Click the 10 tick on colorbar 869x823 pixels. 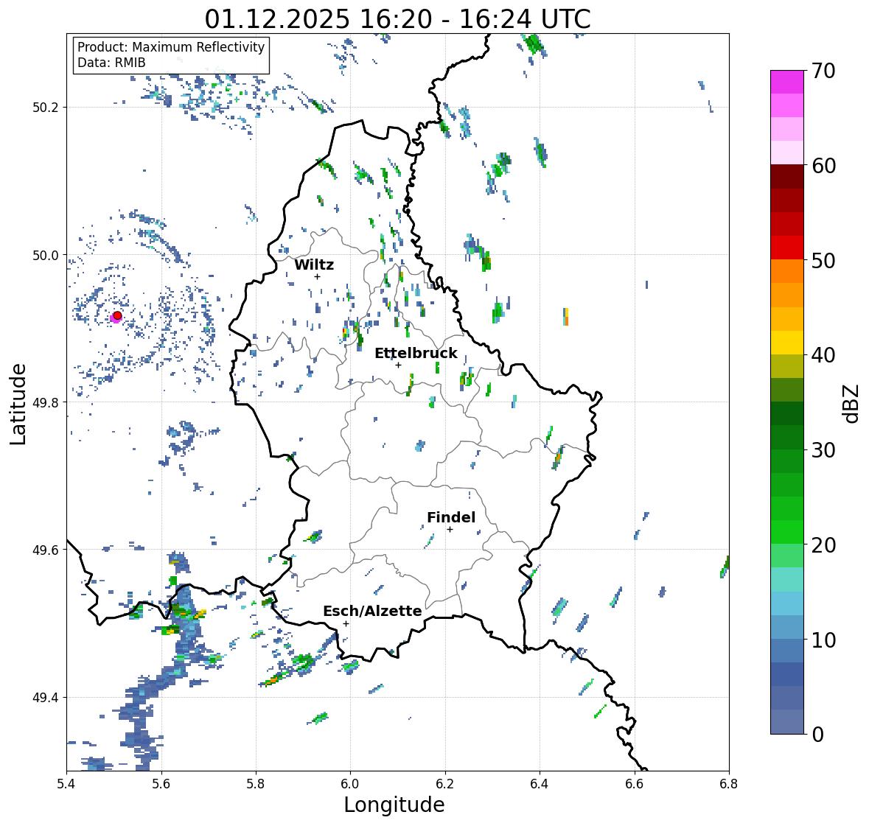823,640
